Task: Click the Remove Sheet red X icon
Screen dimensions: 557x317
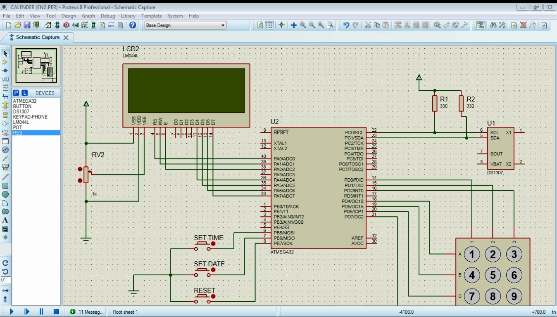Action: pos(523,25)
